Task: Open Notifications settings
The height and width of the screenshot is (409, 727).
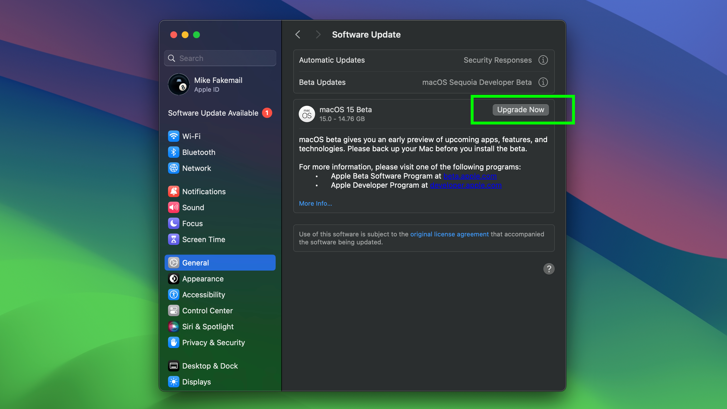Action: pyautogui.click(x=204, y=191)
